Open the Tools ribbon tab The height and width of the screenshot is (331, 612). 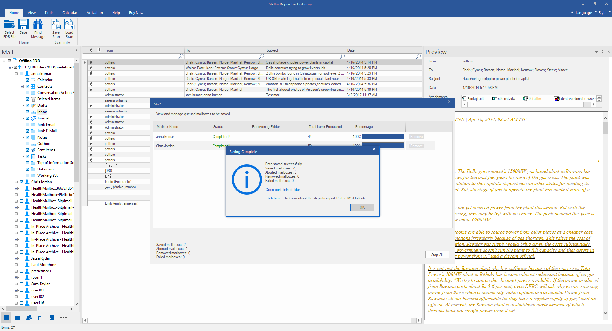[x=49, y=13]
